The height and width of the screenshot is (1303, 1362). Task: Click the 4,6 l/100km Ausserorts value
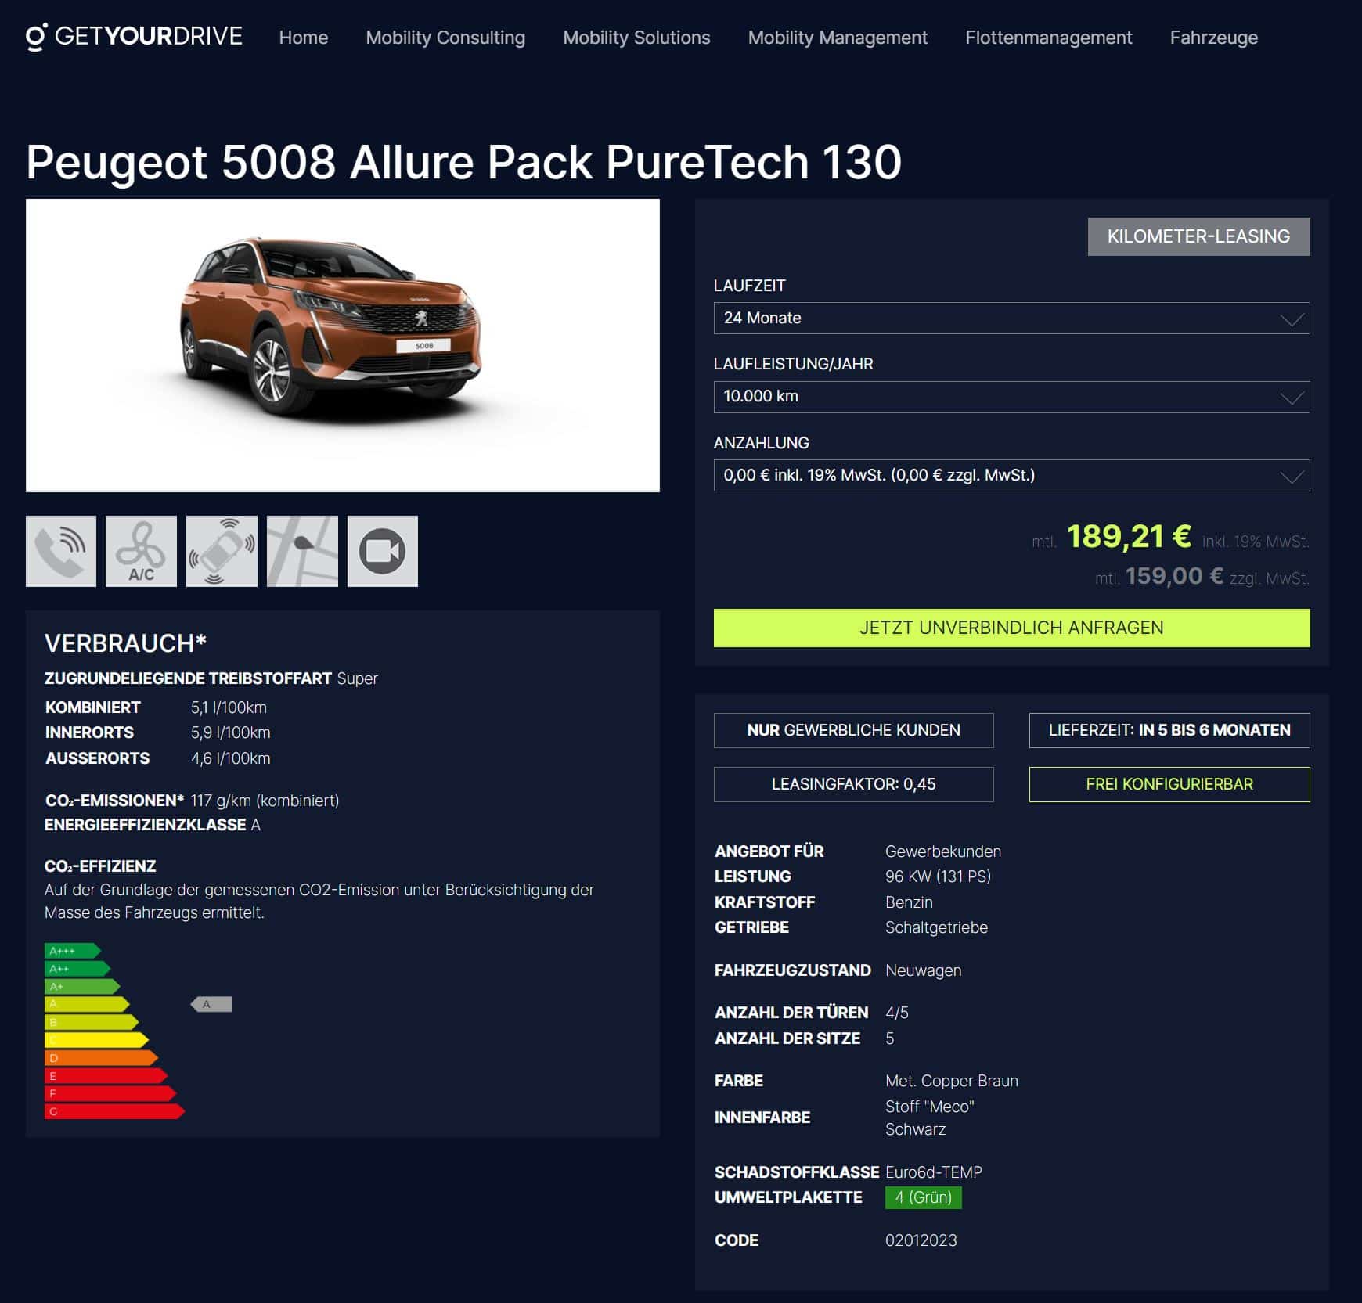(x=230, y=758)
